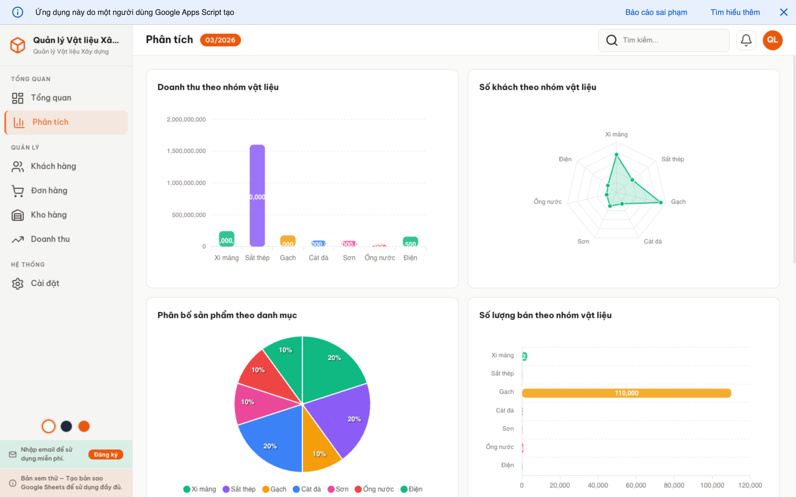The width and height of the screenshot is (796, 497).
Task: Toggle Sắt thép legend in pie chart
Action: click(239, 489)
